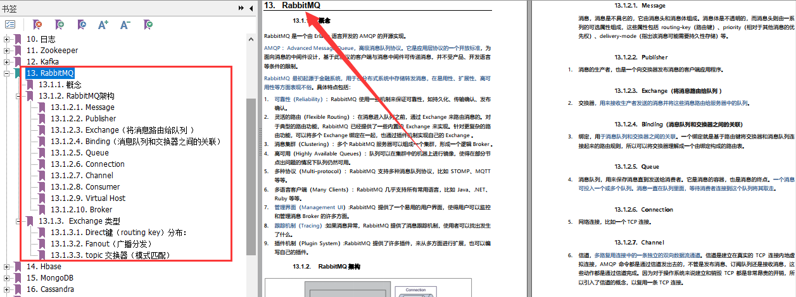
Task: Expand the 12. Kafka bookmark node
Action: coord(7,62)
